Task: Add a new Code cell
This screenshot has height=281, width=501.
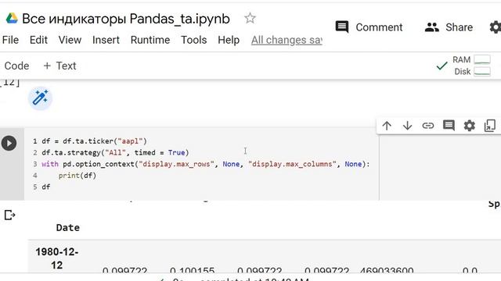Action: (x=16, y=66)
